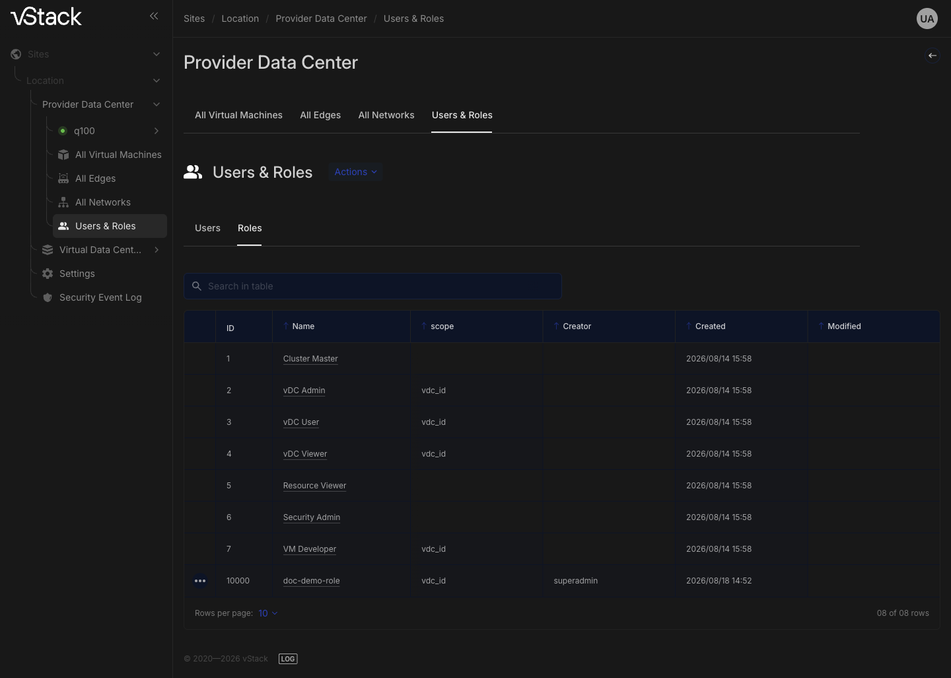Click the All Networks sidebar icon

tap(63, 202)
